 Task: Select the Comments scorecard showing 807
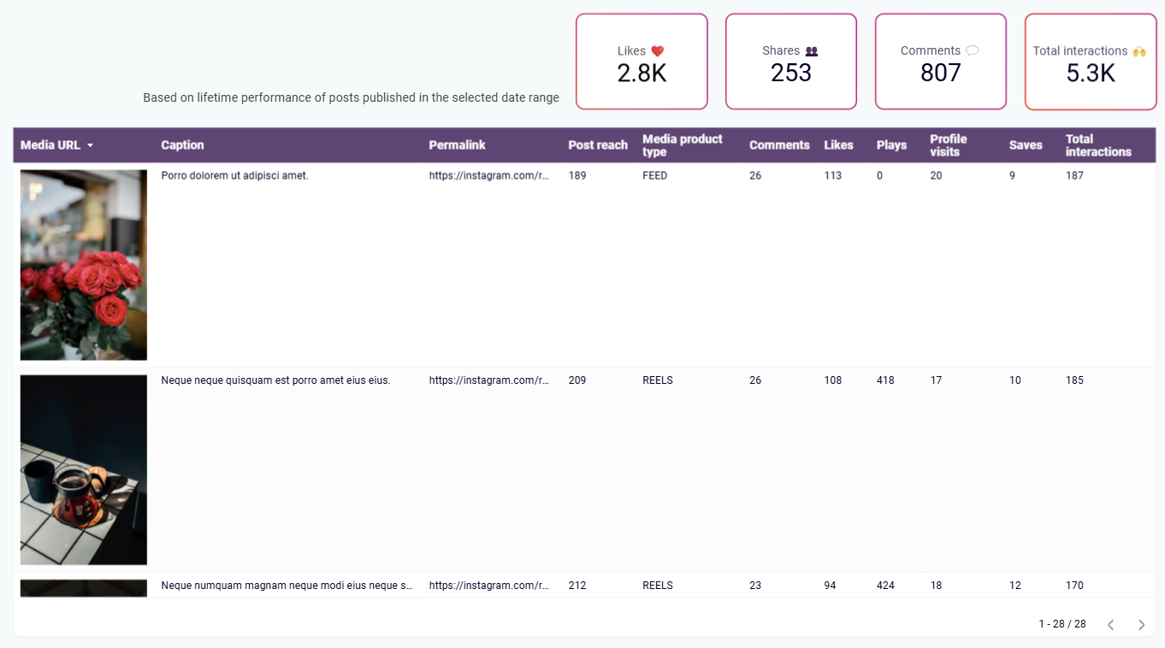click(941, 62)
